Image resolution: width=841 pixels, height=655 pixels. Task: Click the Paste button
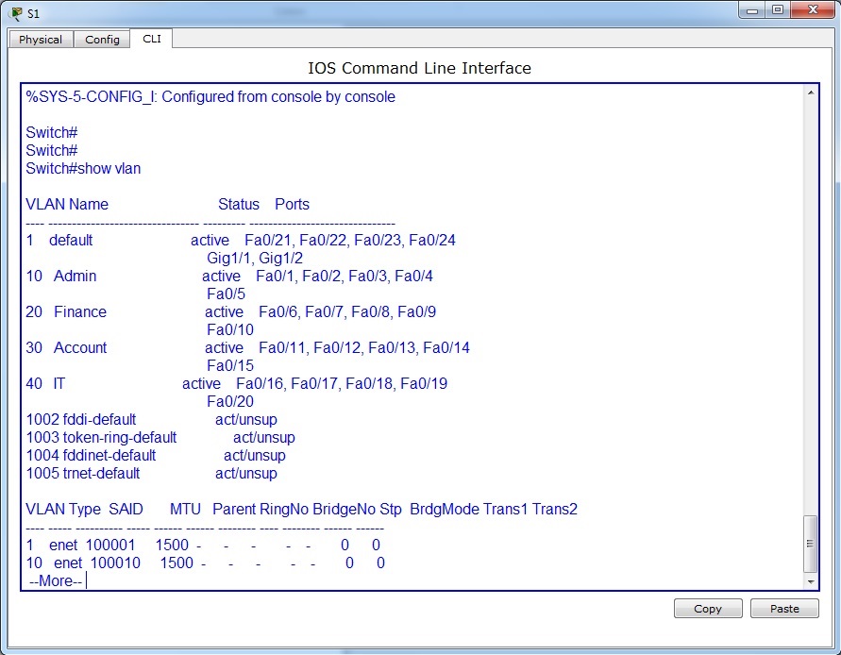pyautogui.click(x=784, y=609)
